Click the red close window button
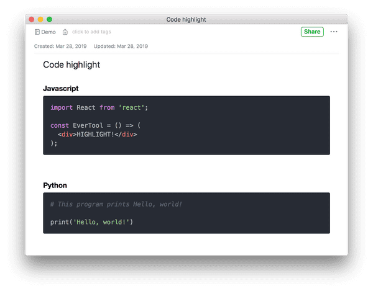This screenshot has height=291, width=373. click(x=32, y=19)
